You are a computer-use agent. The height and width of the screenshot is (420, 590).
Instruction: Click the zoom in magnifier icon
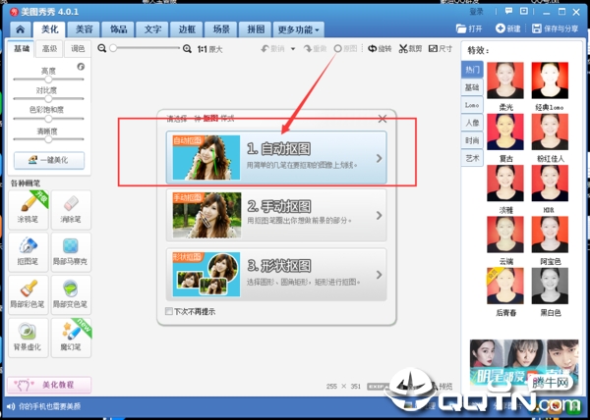[187, 48]
